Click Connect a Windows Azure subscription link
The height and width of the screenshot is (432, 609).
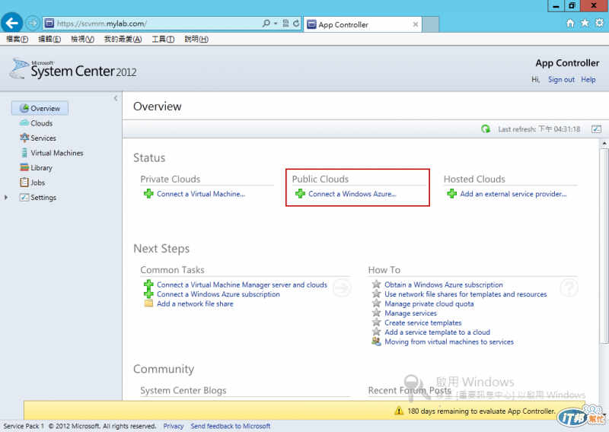pyautogui.click(x=218, y=294)
